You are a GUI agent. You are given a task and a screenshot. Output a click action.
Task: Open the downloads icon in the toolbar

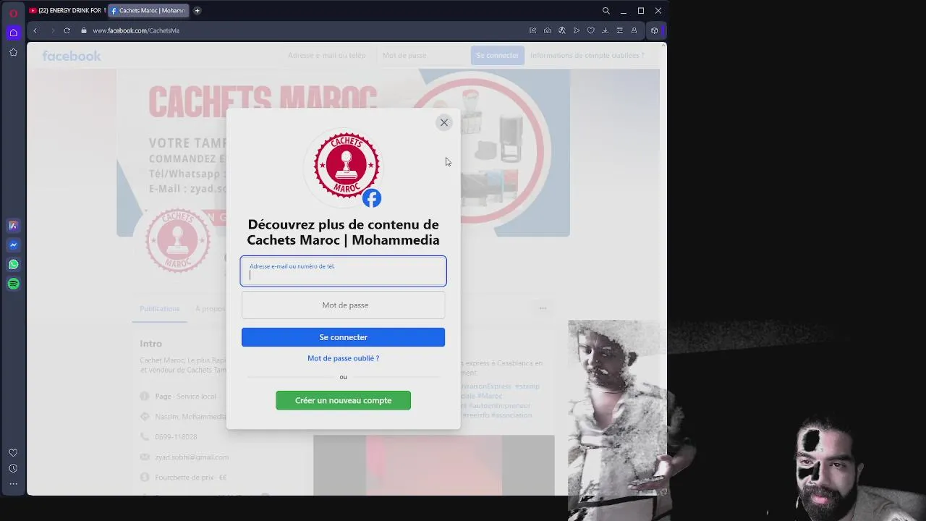click(x=606, y=30)
